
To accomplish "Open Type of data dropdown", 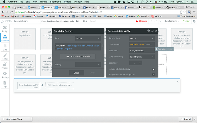I will (142, 38).
